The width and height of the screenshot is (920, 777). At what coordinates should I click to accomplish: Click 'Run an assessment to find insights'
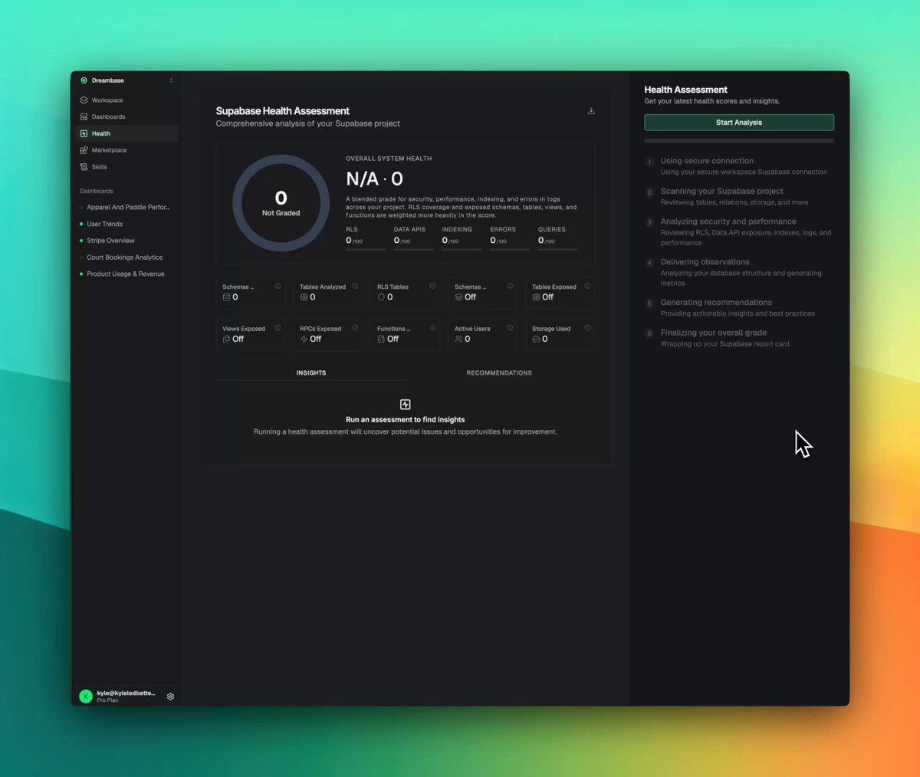[x=406, y=420]
